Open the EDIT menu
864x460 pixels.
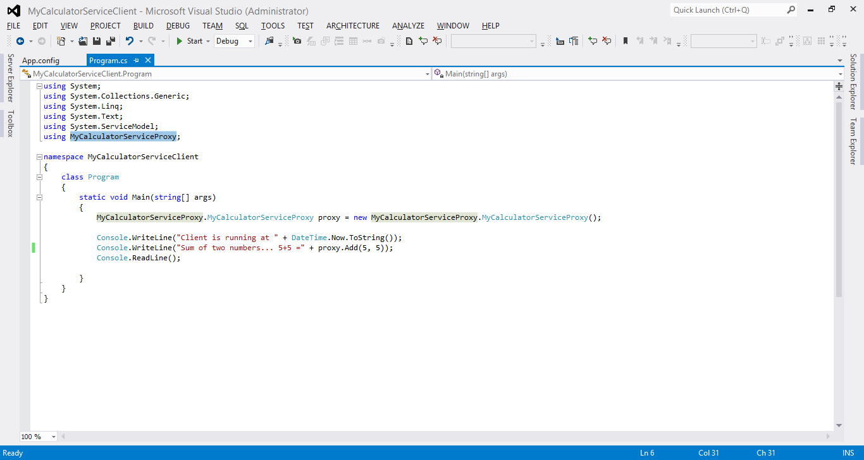tap(40, 26)
